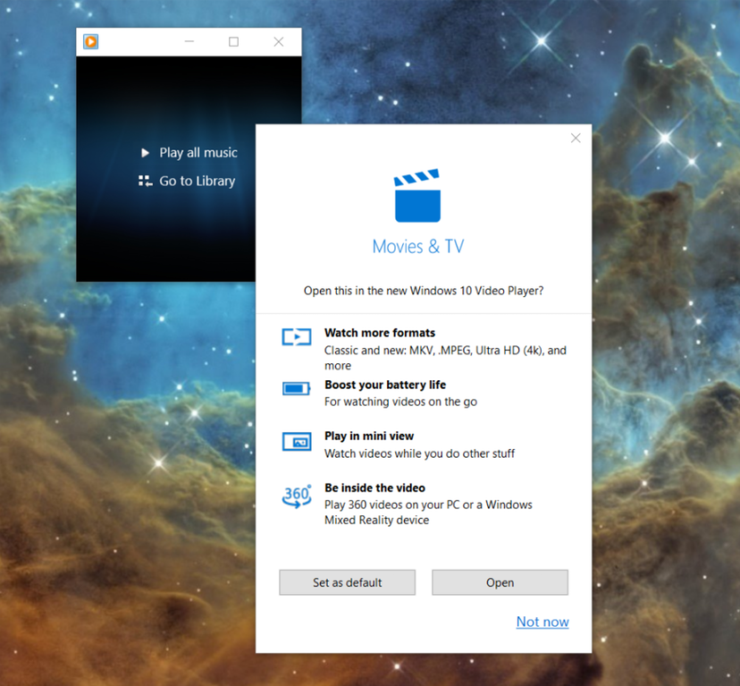Click the Movies & TV clapperboard logo
This screenshot has height=686, width=740.
pos(417,196)
